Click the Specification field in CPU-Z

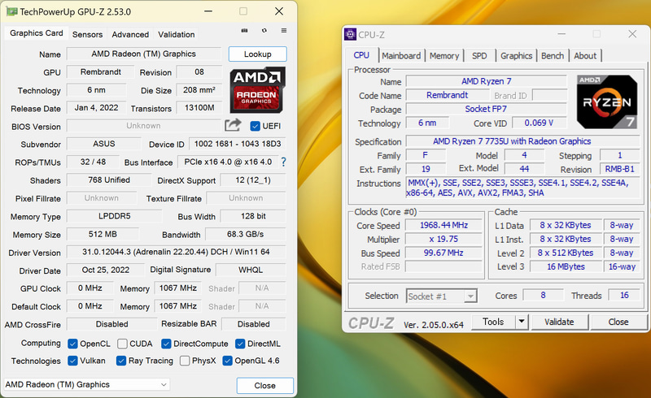(522, 141)
